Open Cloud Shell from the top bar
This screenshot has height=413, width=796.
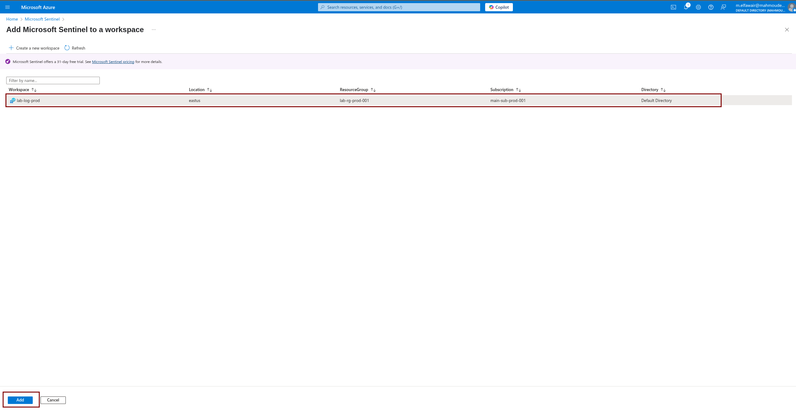pos(673,7)
